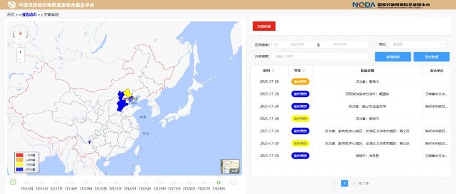Zoom out the map with minus button

[x=21, y=59]
